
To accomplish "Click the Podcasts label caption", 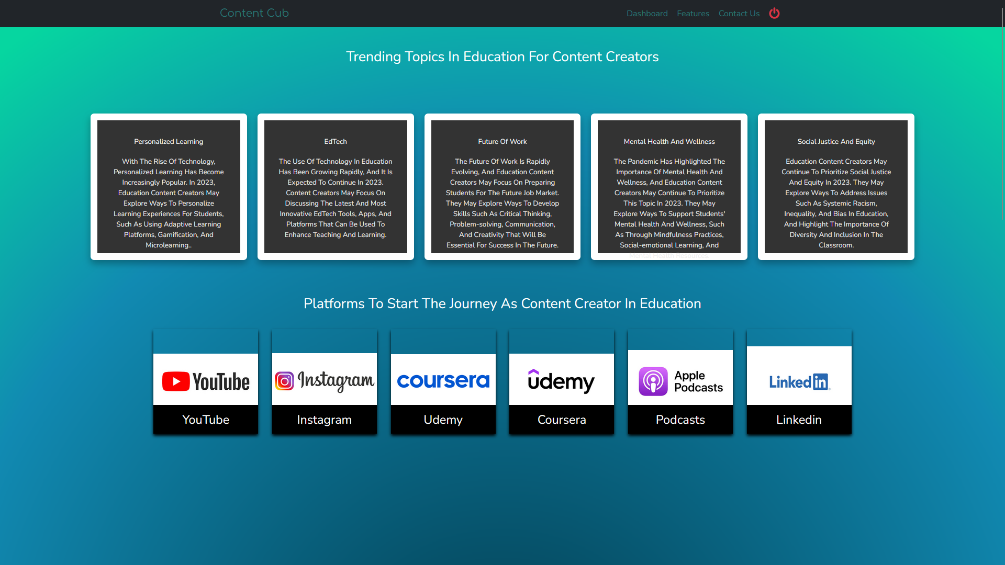I will (x=680, y=420).
